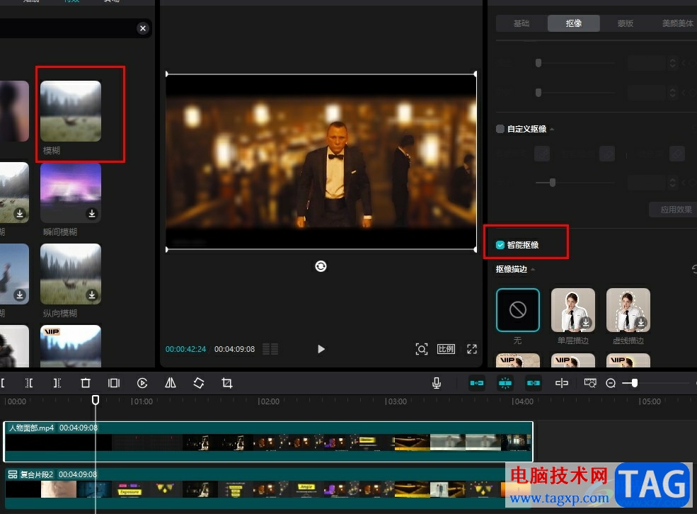This screenshot has width=697, height=514.
Task: Switch to the 抠像 tab
Action: pyautogui.click(x=573, y=23)
